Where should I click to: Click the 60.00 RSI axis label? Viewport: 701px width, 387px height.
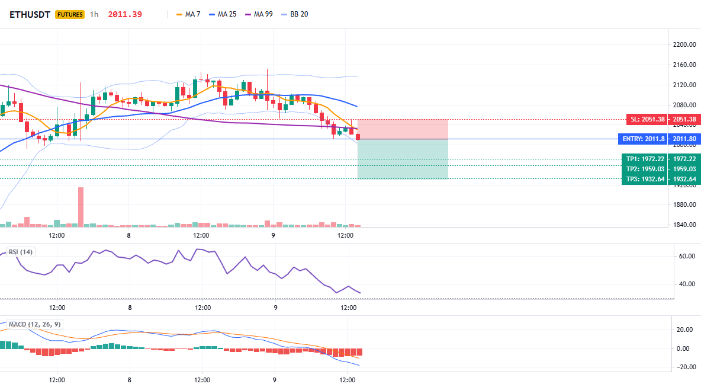[x=687, y=257]
